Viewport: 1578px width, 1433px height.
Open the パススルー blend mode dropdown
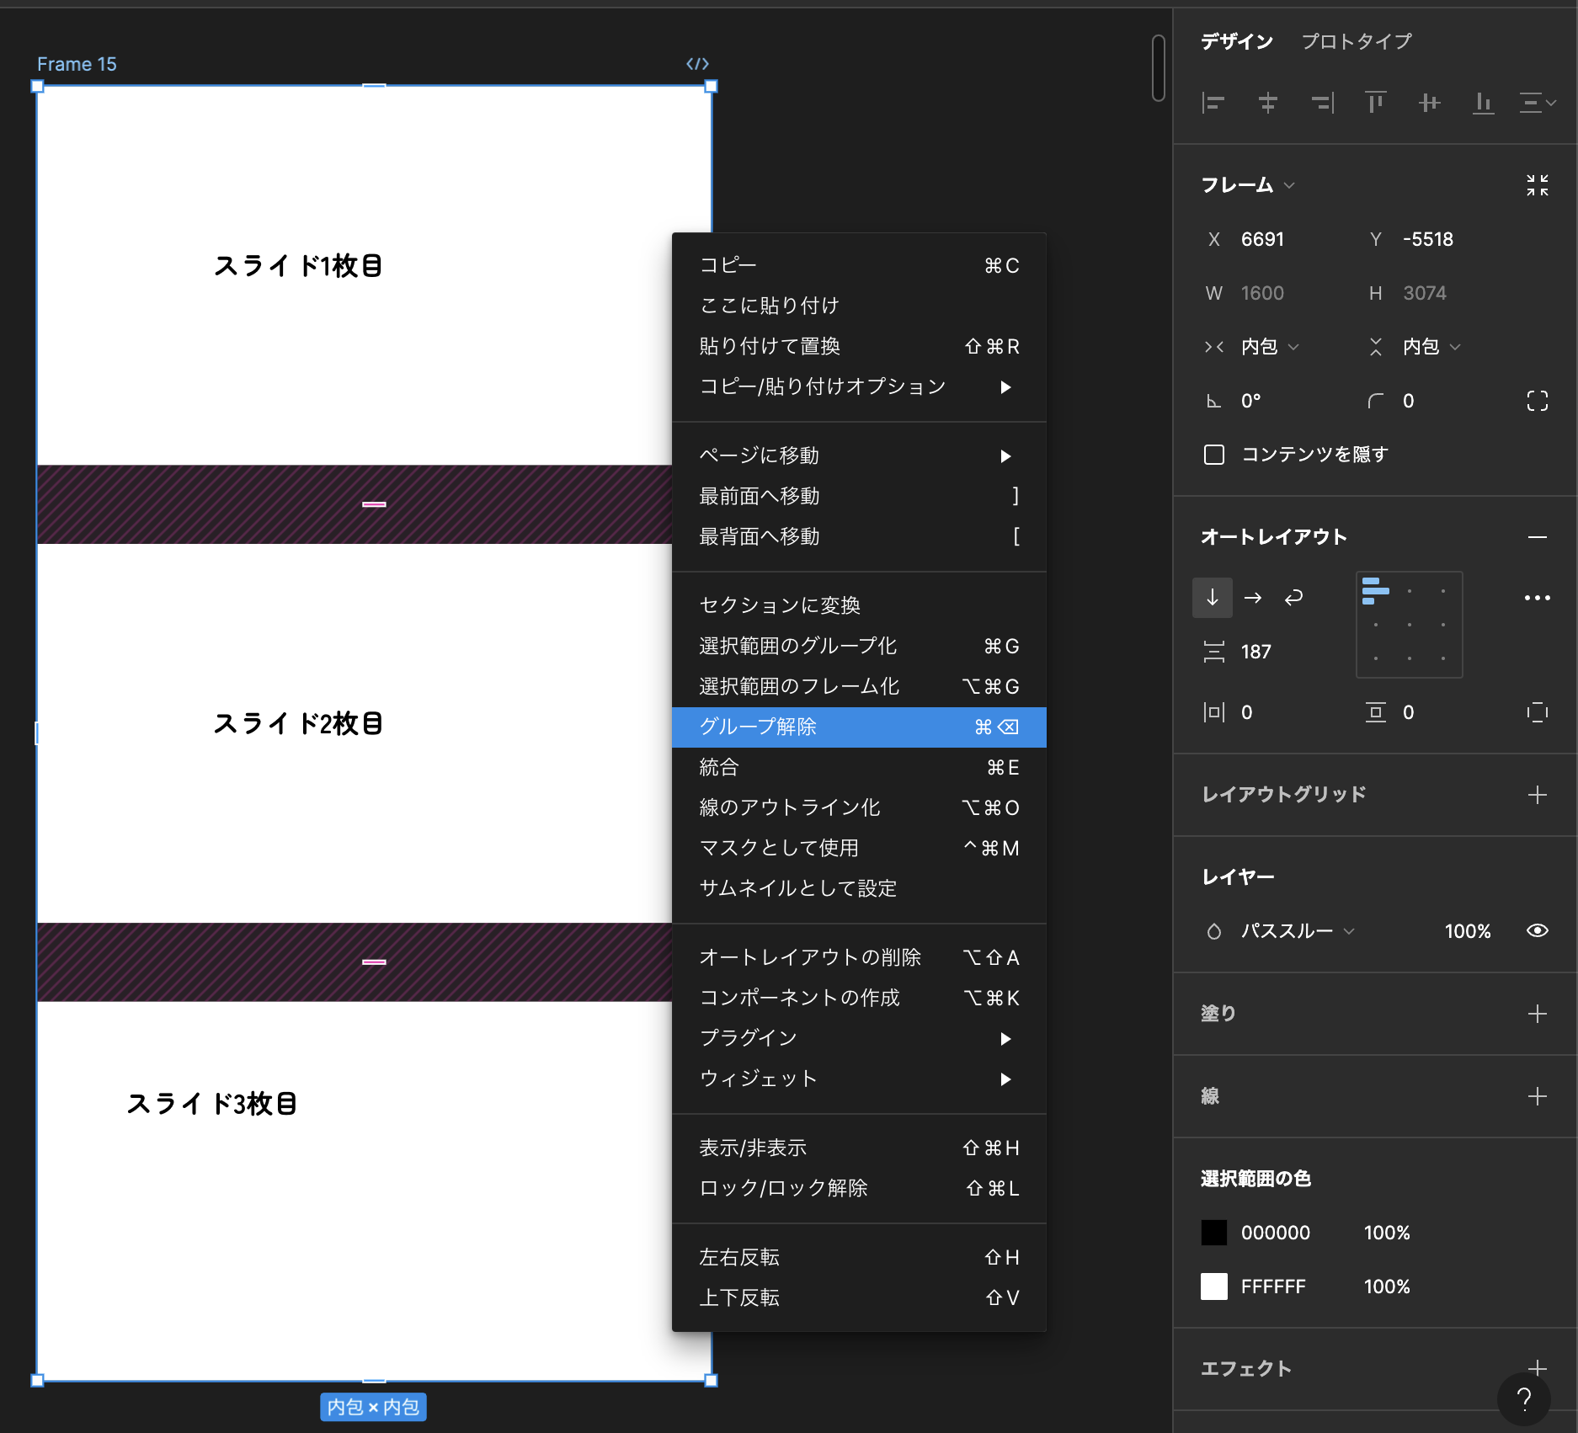(1297, 931)
